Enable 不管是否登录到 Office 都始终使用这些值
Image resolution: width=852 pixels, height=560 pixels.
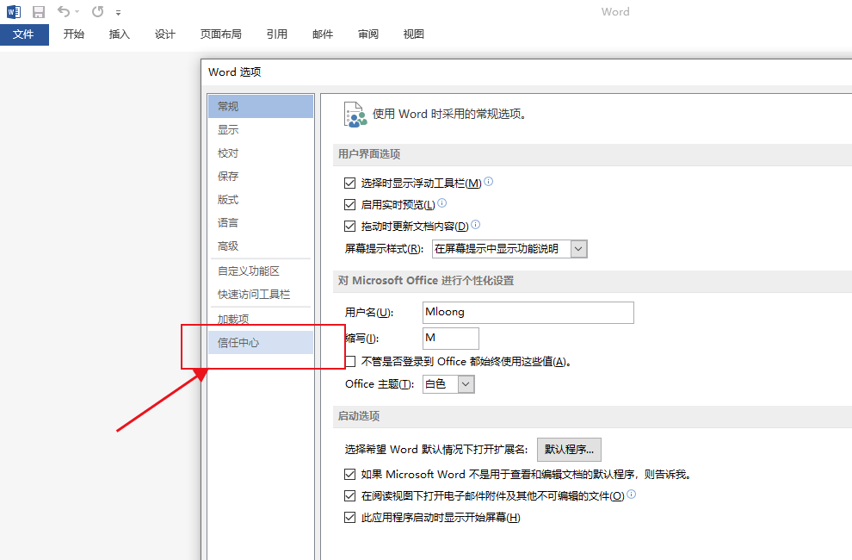click(x=349, y=361)
